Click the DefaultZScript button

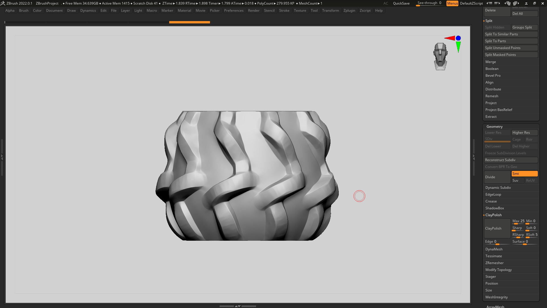click(471, 3)
